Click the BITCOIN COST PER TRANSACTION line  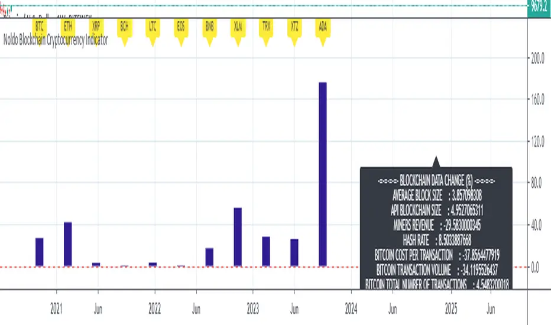(437, 255)
